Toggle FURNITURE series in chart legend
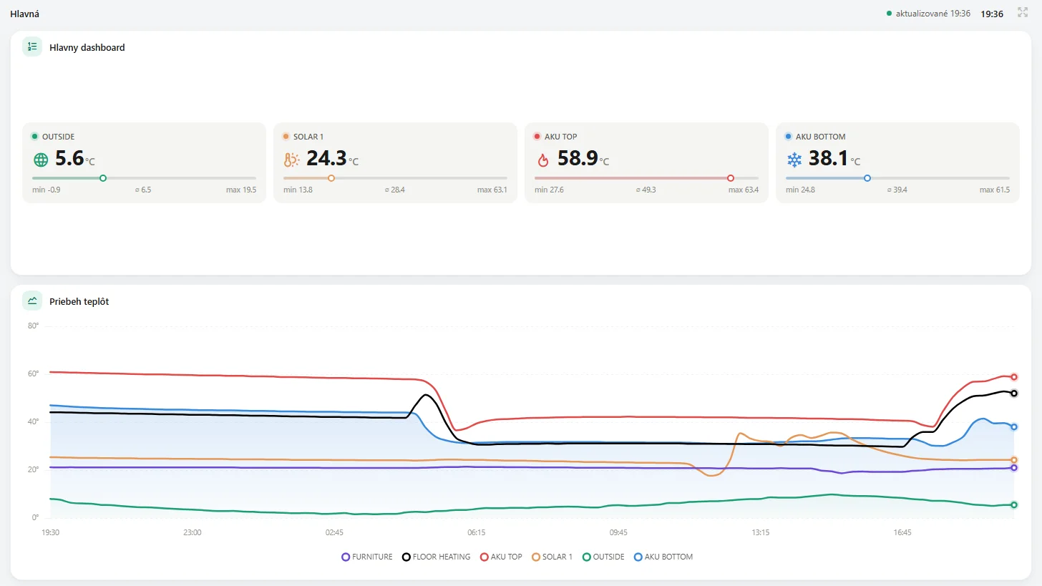1042x586 pixels. tap(367, 557)
